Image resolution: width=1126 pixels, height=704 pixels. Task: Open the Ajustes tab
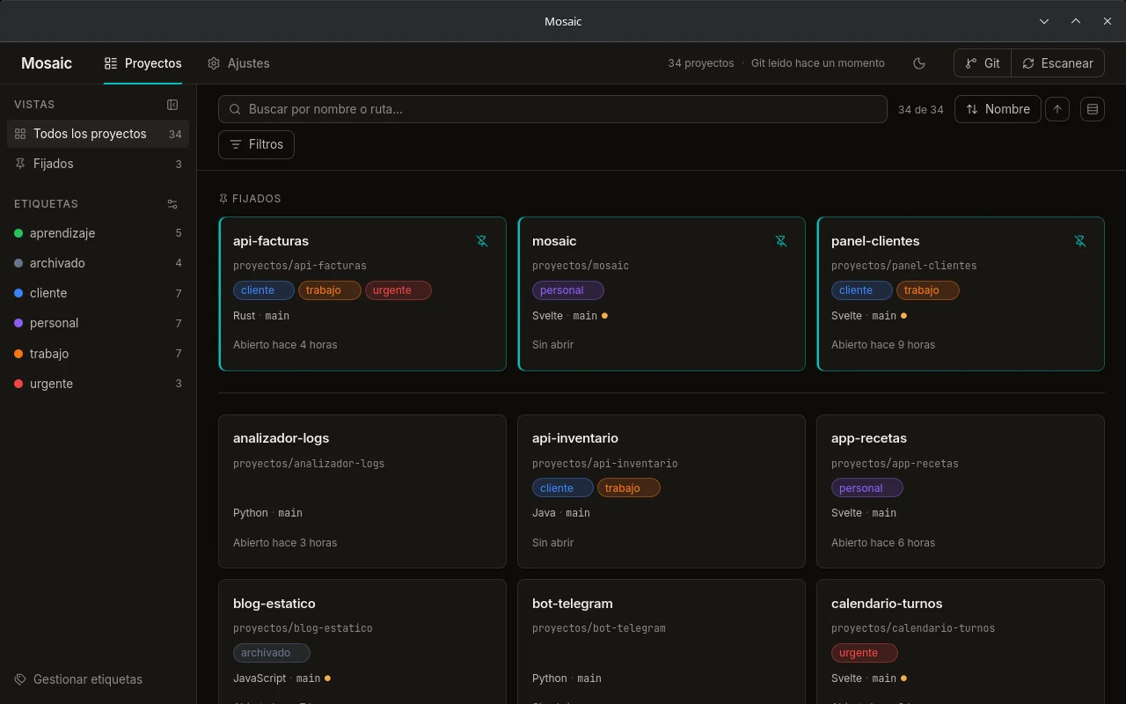tap(238, 63)
